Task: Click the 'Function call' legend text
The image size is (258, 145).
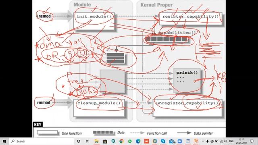Action: (157, 133)
